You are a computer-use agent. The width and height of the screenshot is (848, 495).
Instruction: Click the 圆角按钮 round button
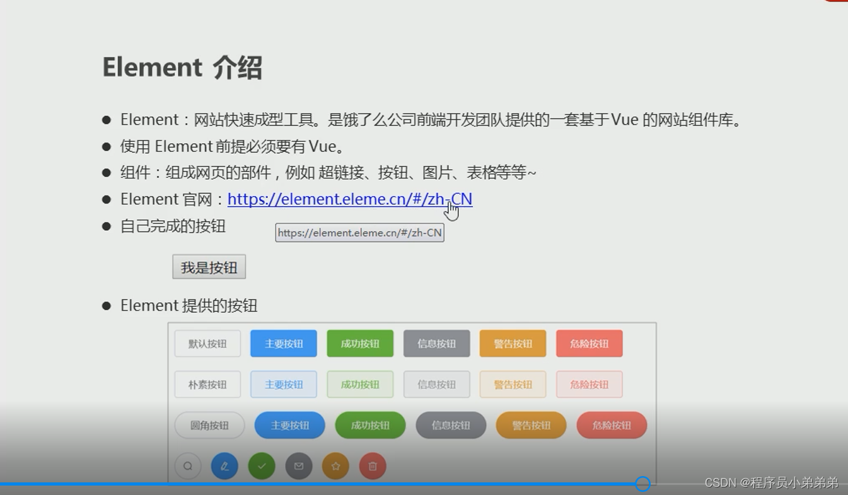(x=209, y=425)
